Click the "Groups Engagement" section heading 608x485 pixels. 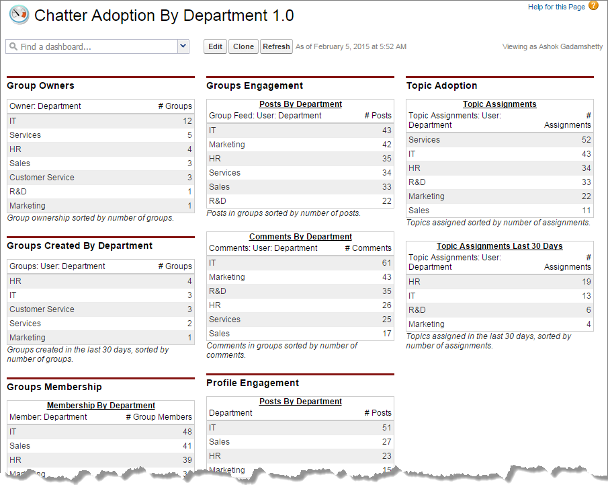(x=255, y=85)
